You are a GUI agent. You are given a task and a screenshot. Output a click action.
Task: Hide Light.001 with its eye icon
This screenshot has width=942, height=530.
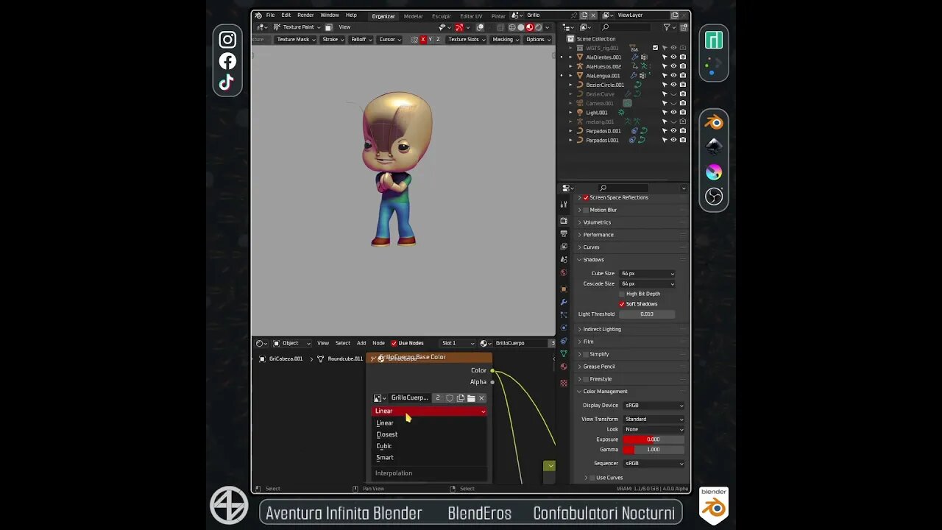click(x=673, y=113)
